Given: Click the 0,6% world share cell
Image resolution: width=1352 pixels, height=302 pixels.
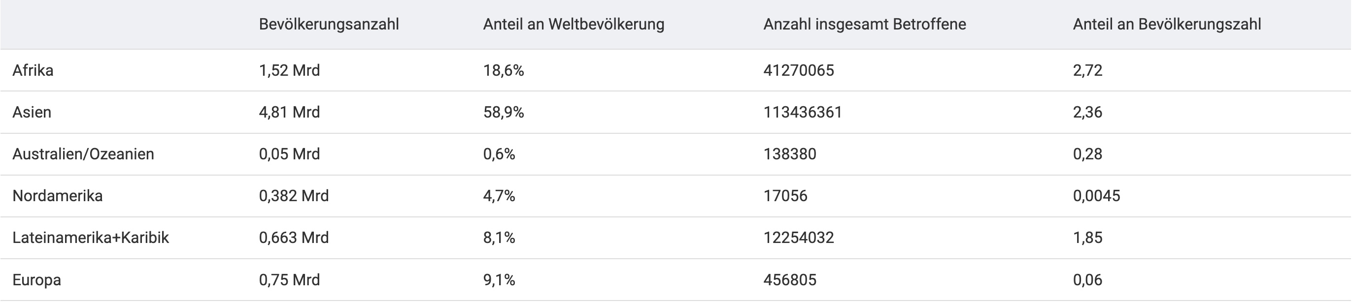Looking at the screenshot, I should 499,154.
